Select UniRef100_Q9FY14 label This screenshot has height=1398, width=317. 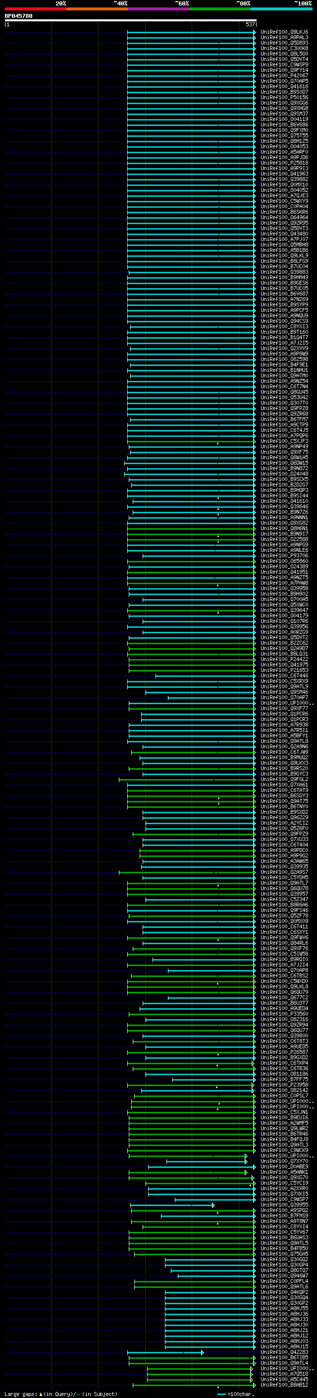tap(284, 70)
